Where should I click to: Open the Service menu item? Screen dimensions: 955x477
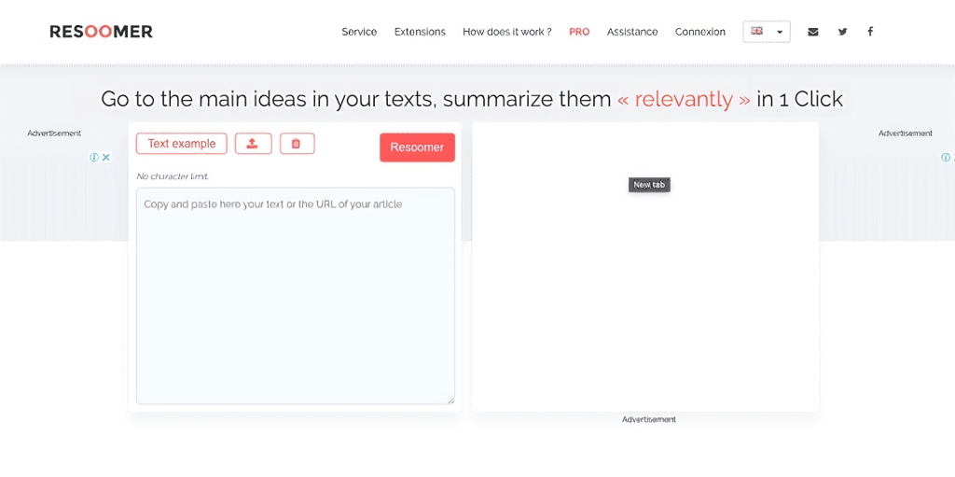[359, 32]
